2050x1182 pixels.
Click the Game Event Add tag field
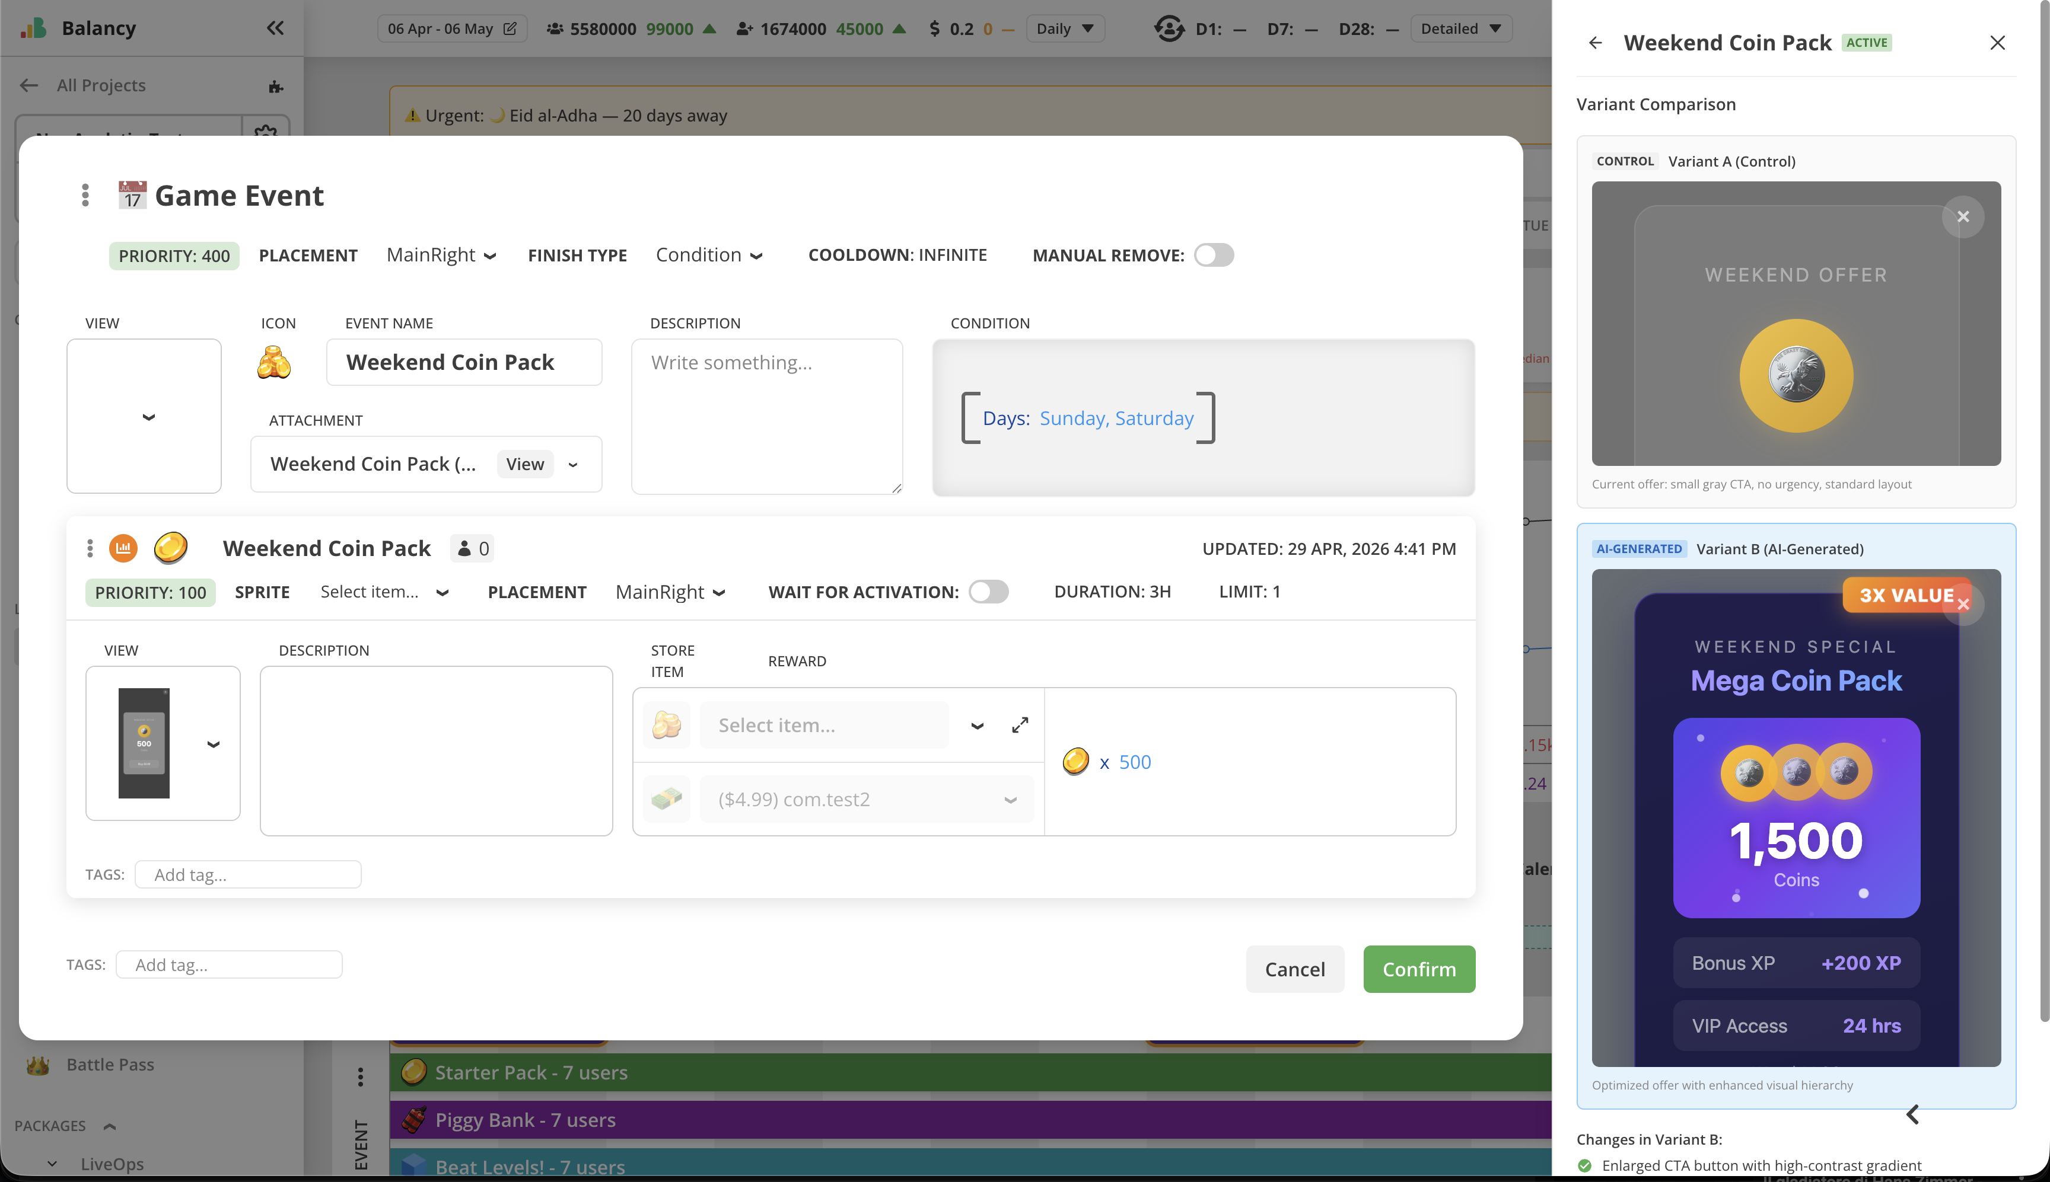[x=229, y=964]
